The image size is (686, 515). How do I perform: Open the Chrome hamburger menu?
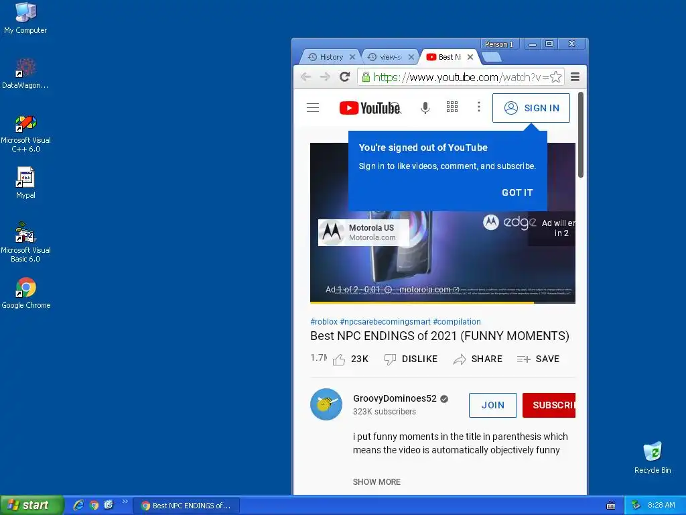coord(575,77)
